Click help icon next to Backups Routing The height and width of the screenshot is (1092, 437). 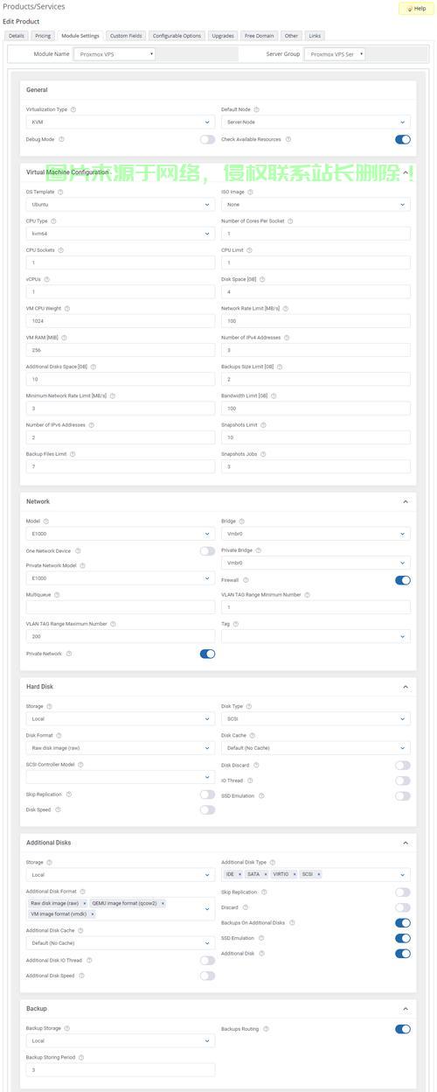pyautogui.click(x=266, y=1029)
